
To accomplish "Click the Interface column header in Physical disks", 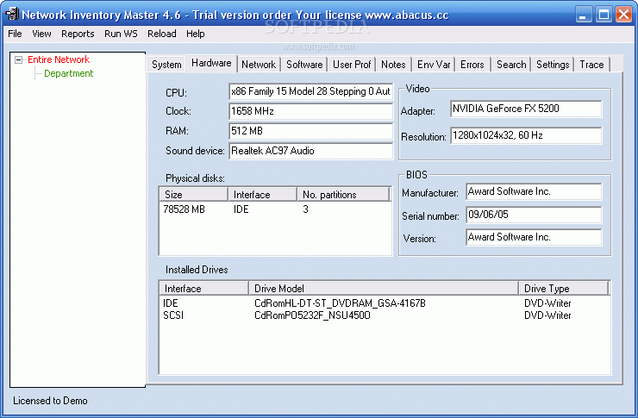I will click(262, 195).
